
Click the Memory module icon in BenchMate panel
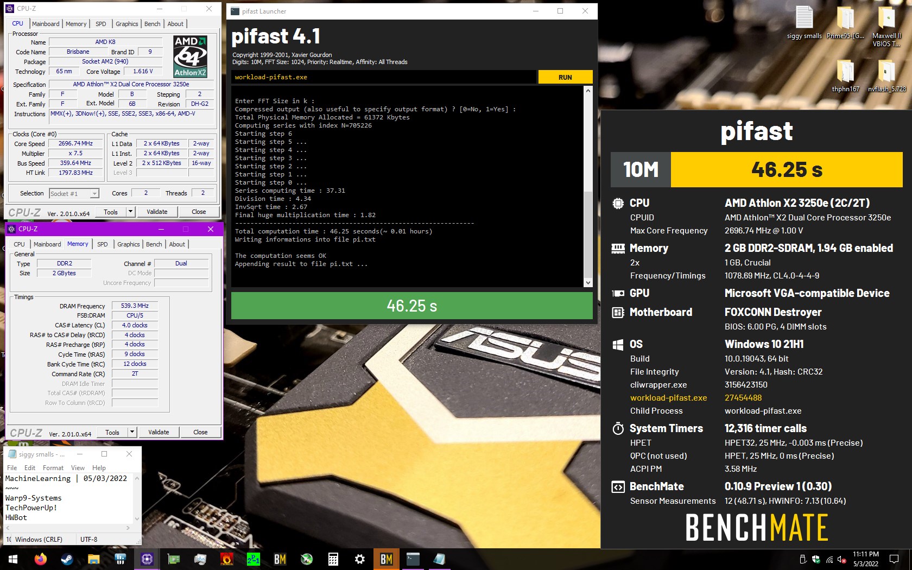coord(618,249)
